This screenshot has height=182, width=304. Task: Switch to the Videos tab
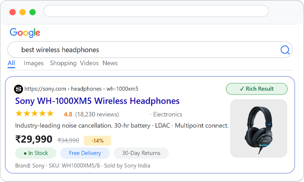(x=89, y=63)
